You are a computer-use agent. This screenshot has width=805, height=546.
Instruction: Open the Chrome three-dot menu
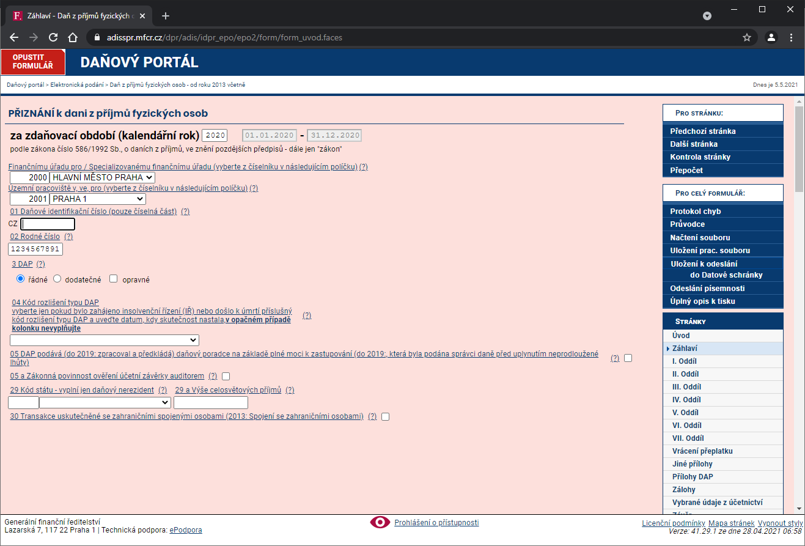pyautogui.click(x=792, y=37)
